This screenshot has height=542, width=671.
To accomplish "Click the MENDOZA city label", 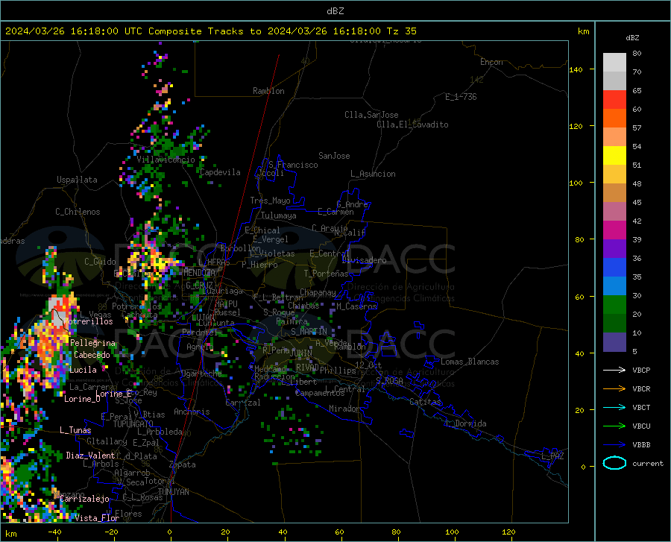I will [x=199, y=272].
